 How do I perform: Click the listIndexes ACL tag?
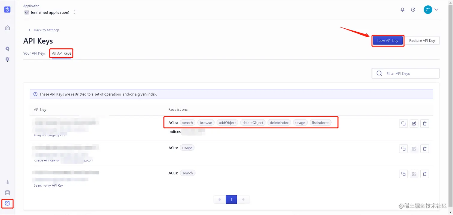(321, 123)
